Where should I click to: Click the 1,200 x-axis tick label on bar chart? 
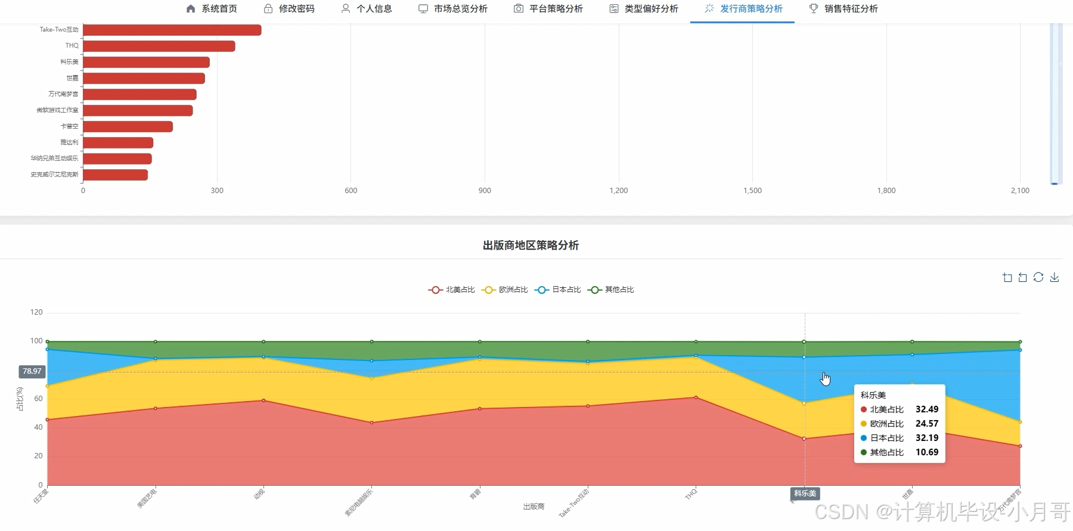[619, 191]
